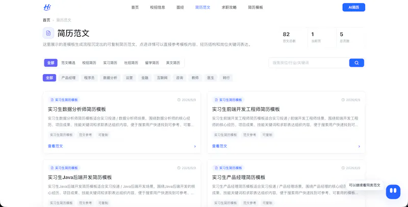This screenshot has height=207, width=408.
Task: Filter by 运营 chip
Action: coord(130,78)
